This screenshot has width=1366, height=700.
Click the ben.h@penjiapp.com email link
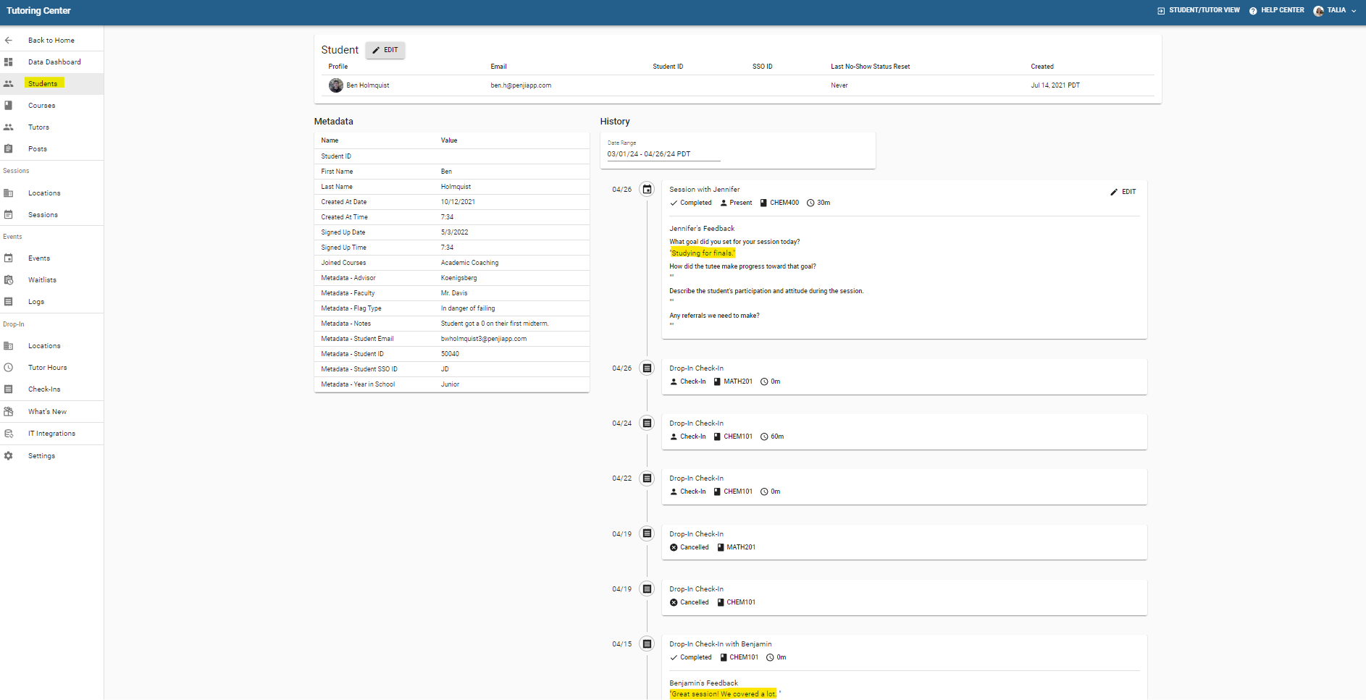[x=521, y=85]
